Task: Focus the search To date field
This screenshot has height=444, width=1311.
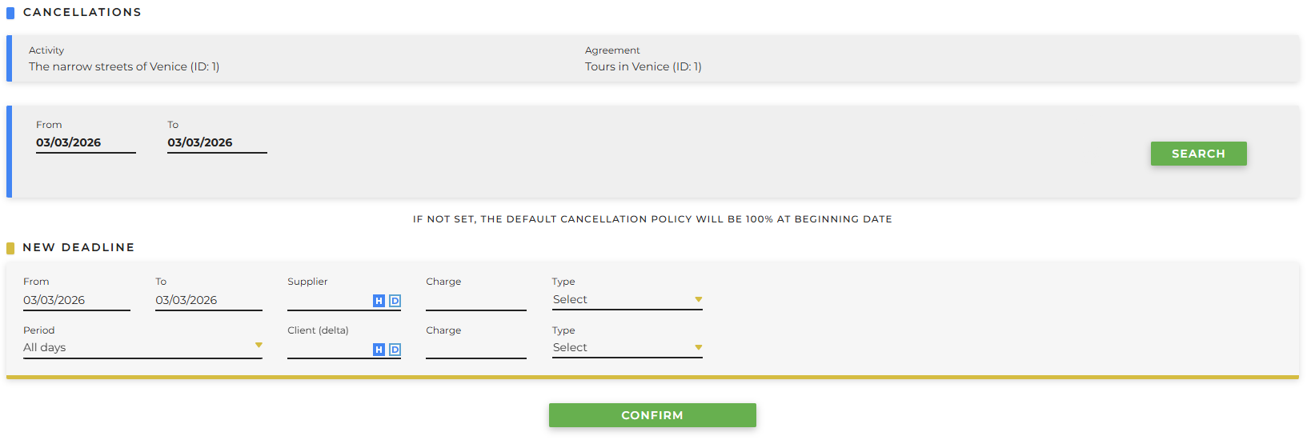Action: 216,143
